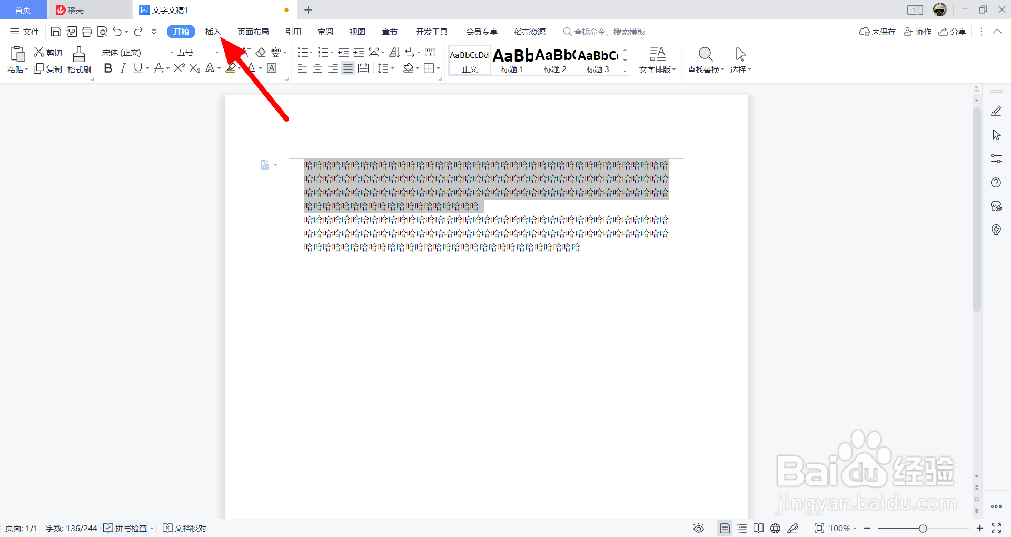Click the Print icon in the quick toolbar
1011x537 pixels.
[87, 32]
